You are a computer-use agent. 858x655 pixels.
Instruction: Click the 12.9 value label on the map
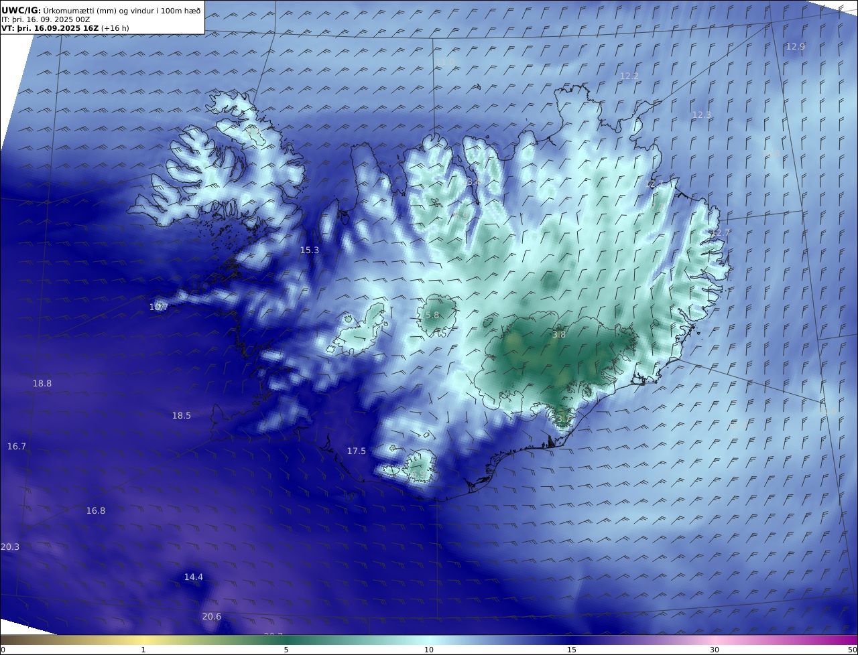[x=796, y=46]
